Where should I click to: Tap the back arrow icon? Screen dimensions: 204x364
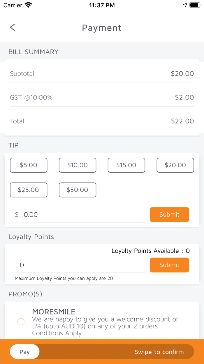click(x=12, y=28)
